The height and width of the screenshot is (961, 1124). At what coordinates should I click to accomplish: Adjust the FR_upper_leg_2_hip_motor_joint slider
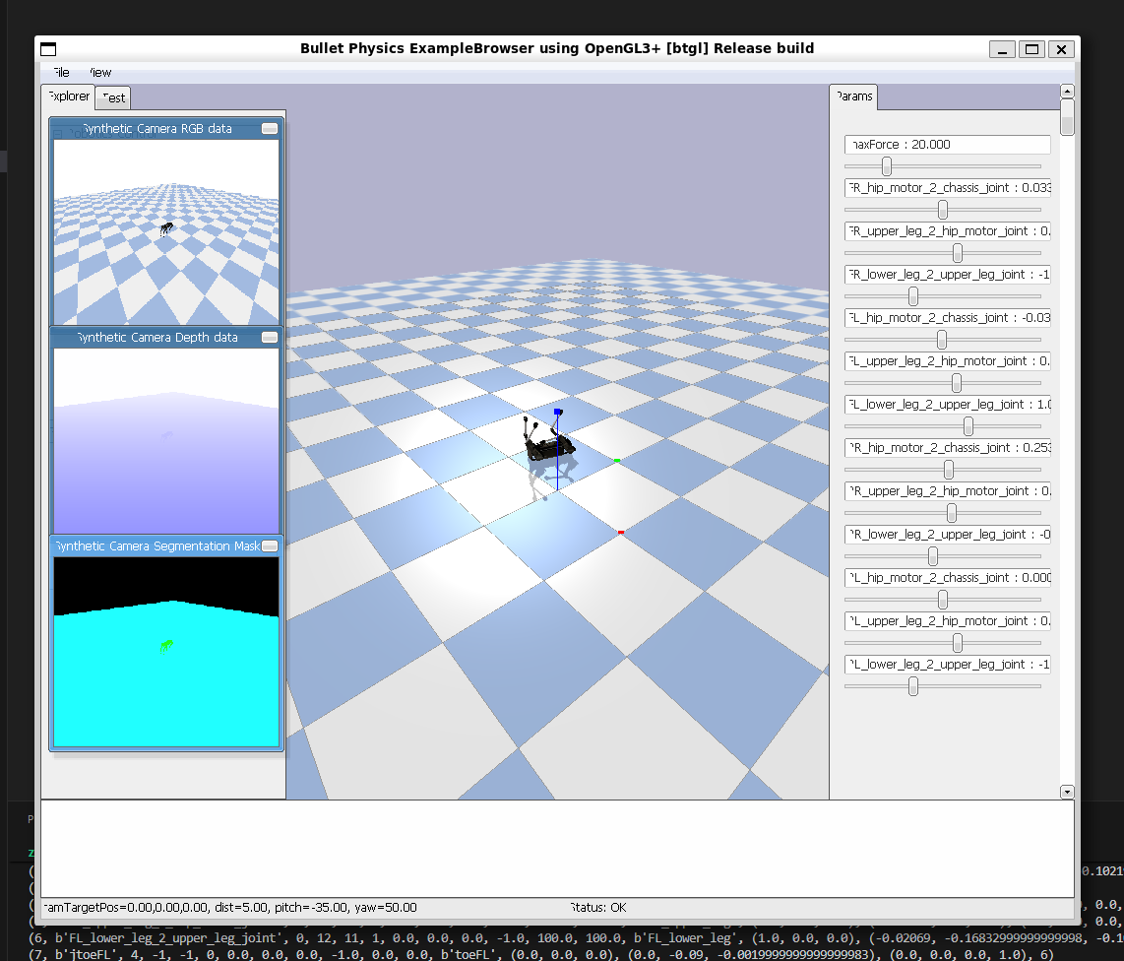pyautogui.click(x=957, y=252)
